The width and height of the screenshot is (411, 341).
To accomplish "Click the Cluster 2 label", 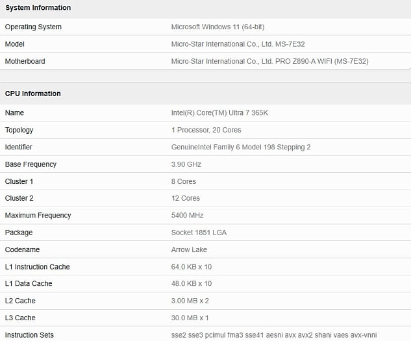I will (x=19, y=198).
